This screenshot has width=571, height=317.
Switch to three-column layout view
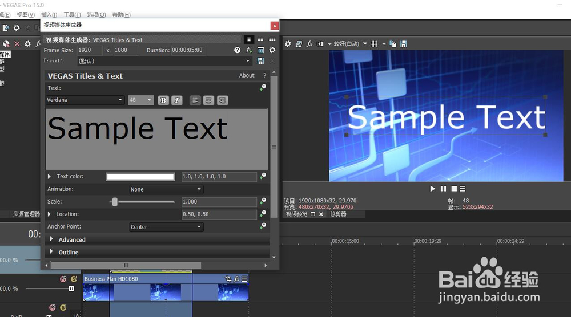coord(272,39)
